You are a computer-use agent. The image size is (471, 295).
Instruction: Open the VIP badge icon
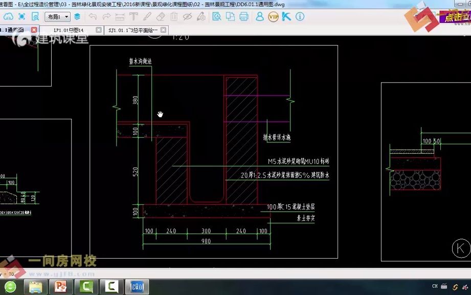click(x=273, y=16)
